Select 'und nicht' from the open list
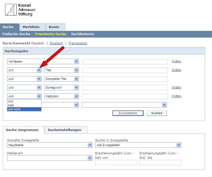Screen dimensions: 212x177 [24, 109]
